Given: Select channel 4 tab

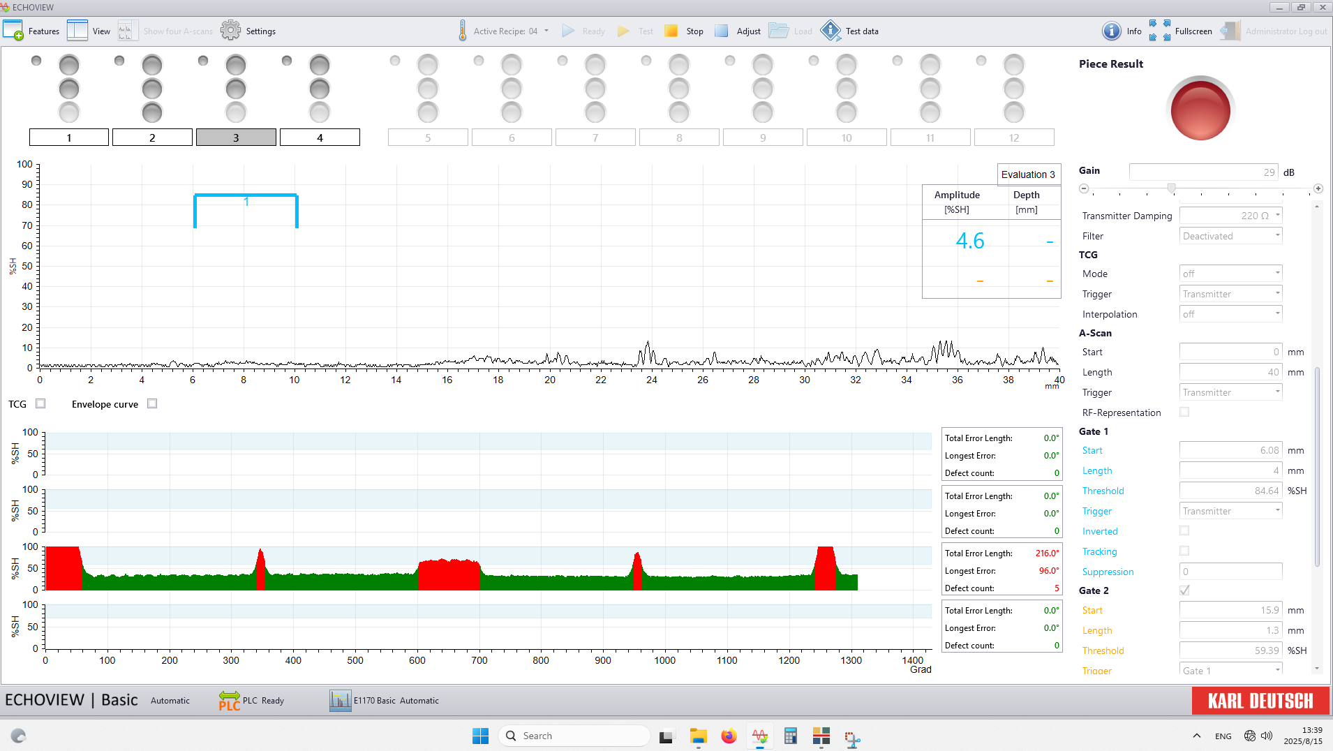Looking at the screenshot, I should point(320,137).
